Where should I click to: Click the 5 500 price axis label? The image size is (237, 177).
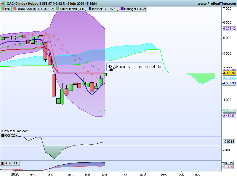click(x=227, y=53)
